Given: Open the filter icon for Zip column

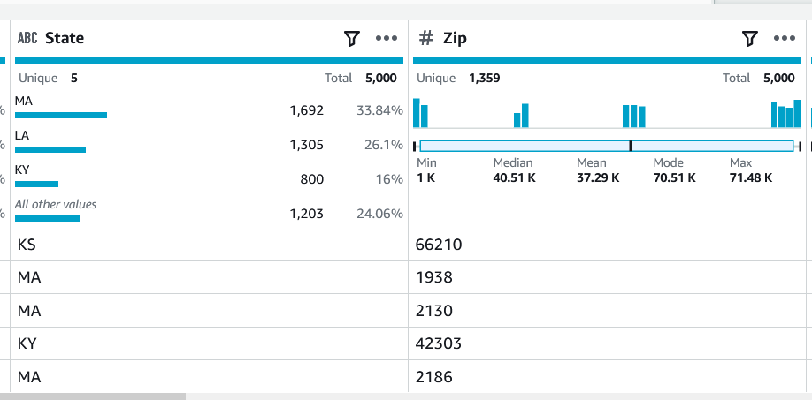Looking at the screenshot, I should (x=749, y=39).
